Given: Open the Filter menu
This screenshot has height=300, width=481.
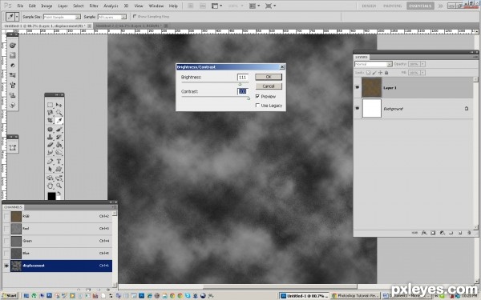Looking at the screenshot, I should coord(94,6).
